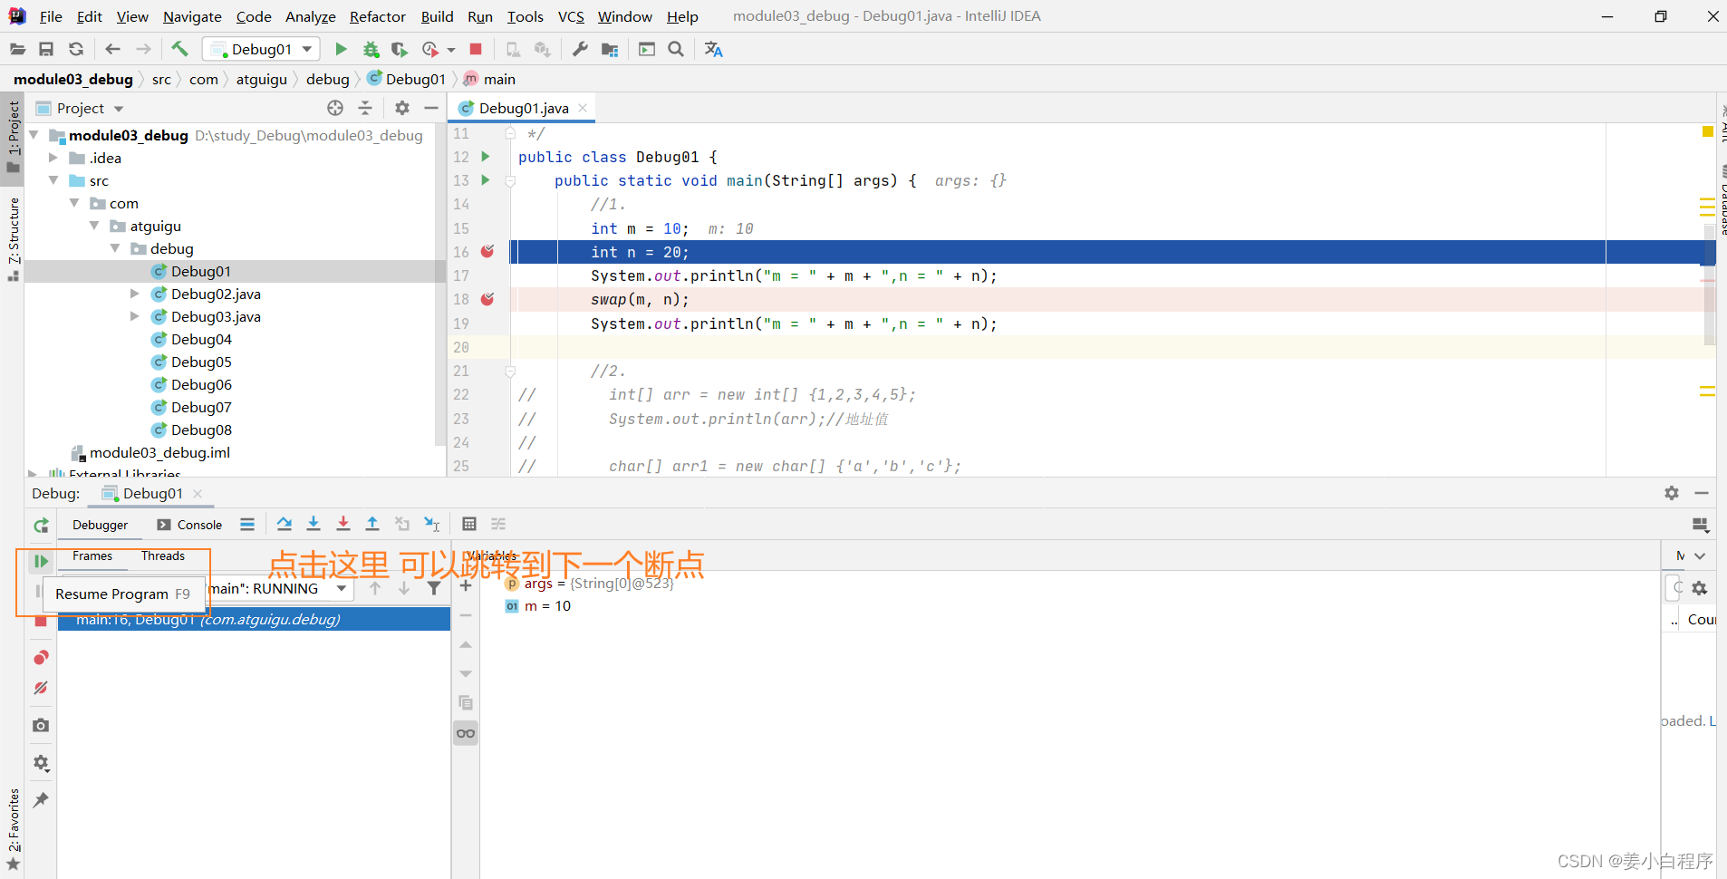Click Run with Coverage shield icon
Image resolution: width=1727 pixels, height=879 pixels.
click(x=400, y=49)
